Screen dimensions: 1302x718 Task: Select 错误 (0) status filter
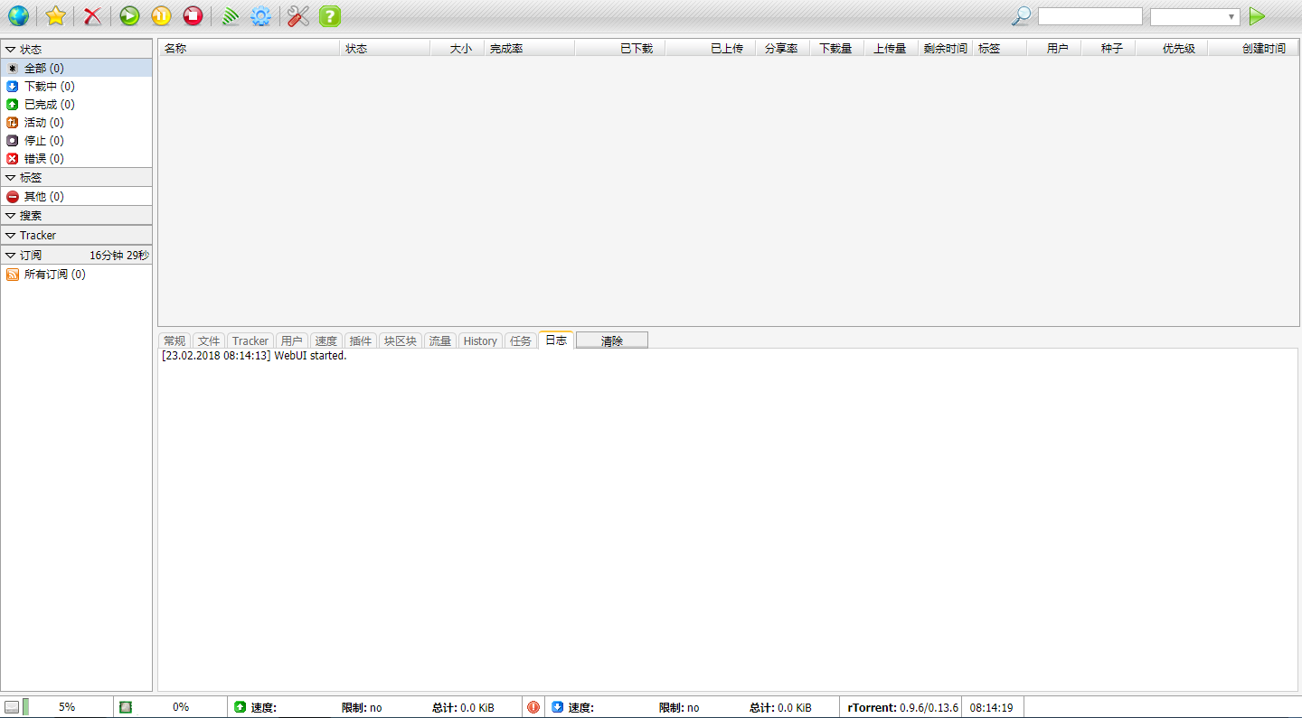[76, 159]
